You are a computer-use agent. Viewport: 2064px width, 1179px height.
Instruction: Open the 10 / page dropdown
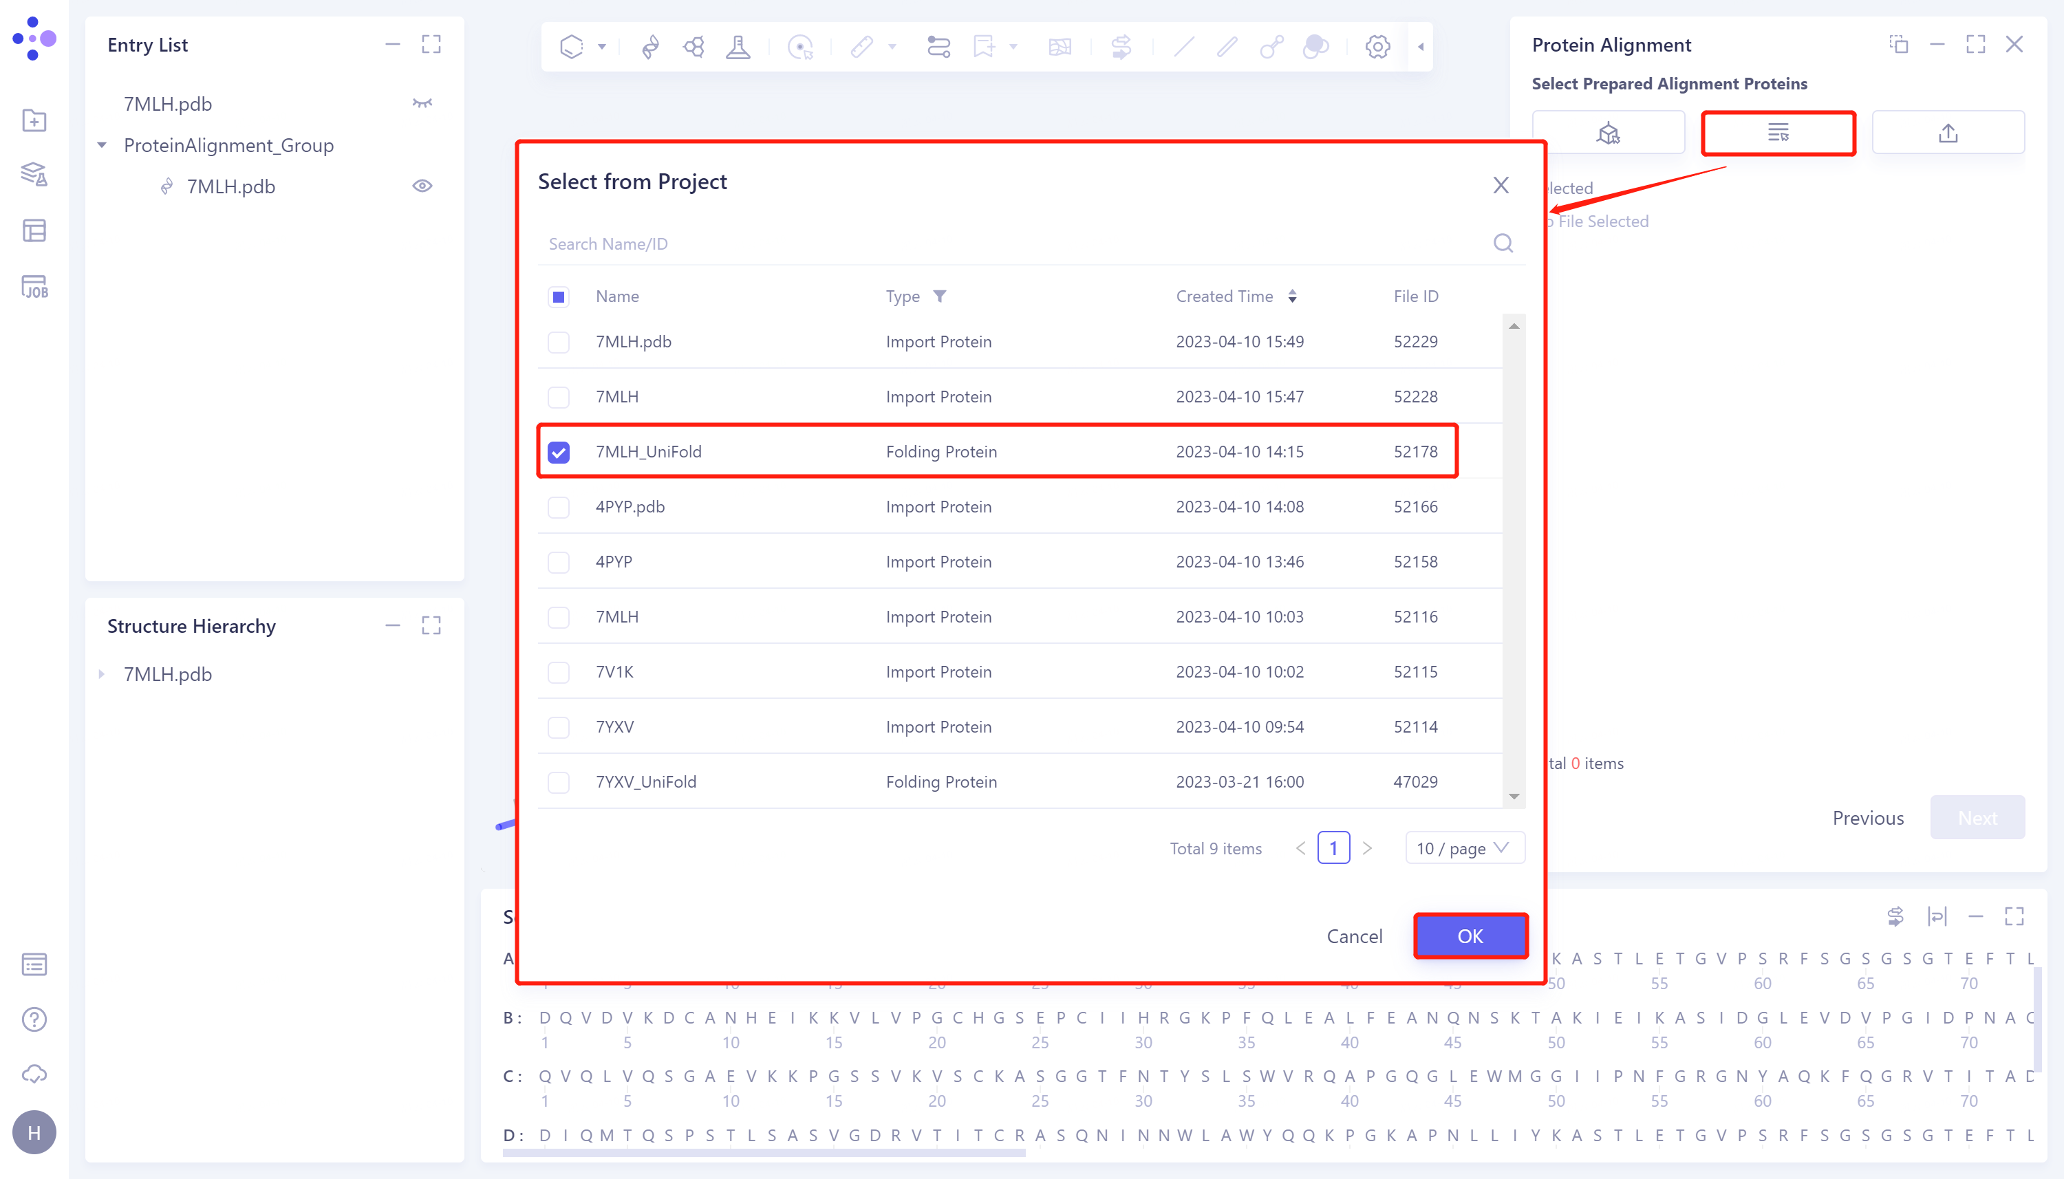pyautogui.click(x=1464, y=848)
